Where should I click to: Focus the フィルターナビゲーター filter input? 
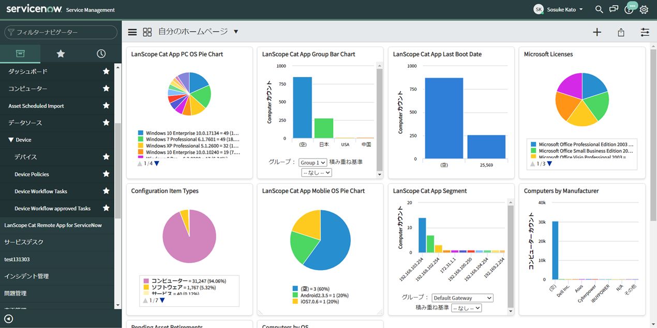(x=61, y=32)
